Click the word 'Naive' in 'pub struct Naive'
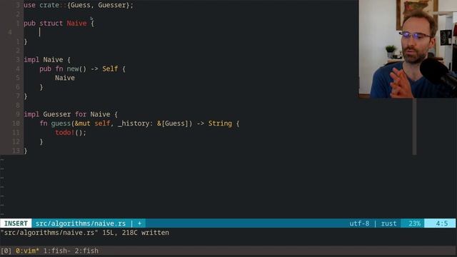 coord(76,24)
